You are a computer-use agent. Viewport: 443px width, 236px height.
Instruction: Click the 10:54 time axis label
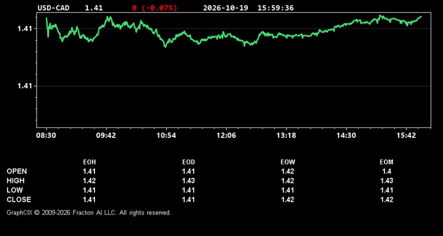[x=166, y=136]
